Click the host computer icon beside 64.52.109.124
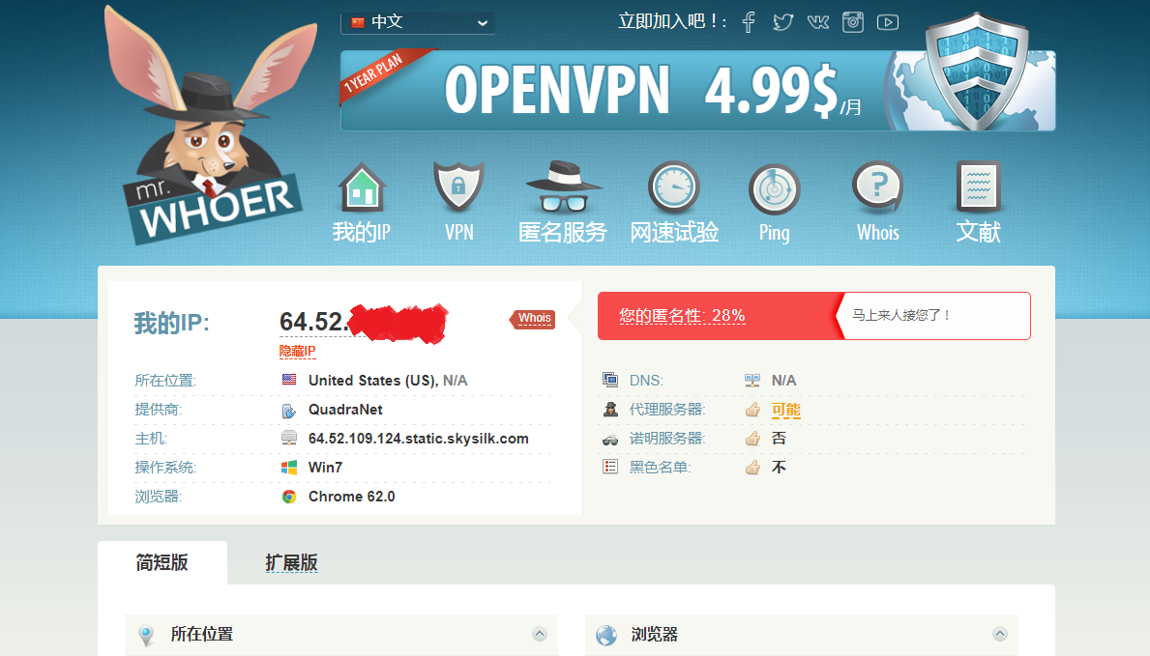 click(289, 439)
